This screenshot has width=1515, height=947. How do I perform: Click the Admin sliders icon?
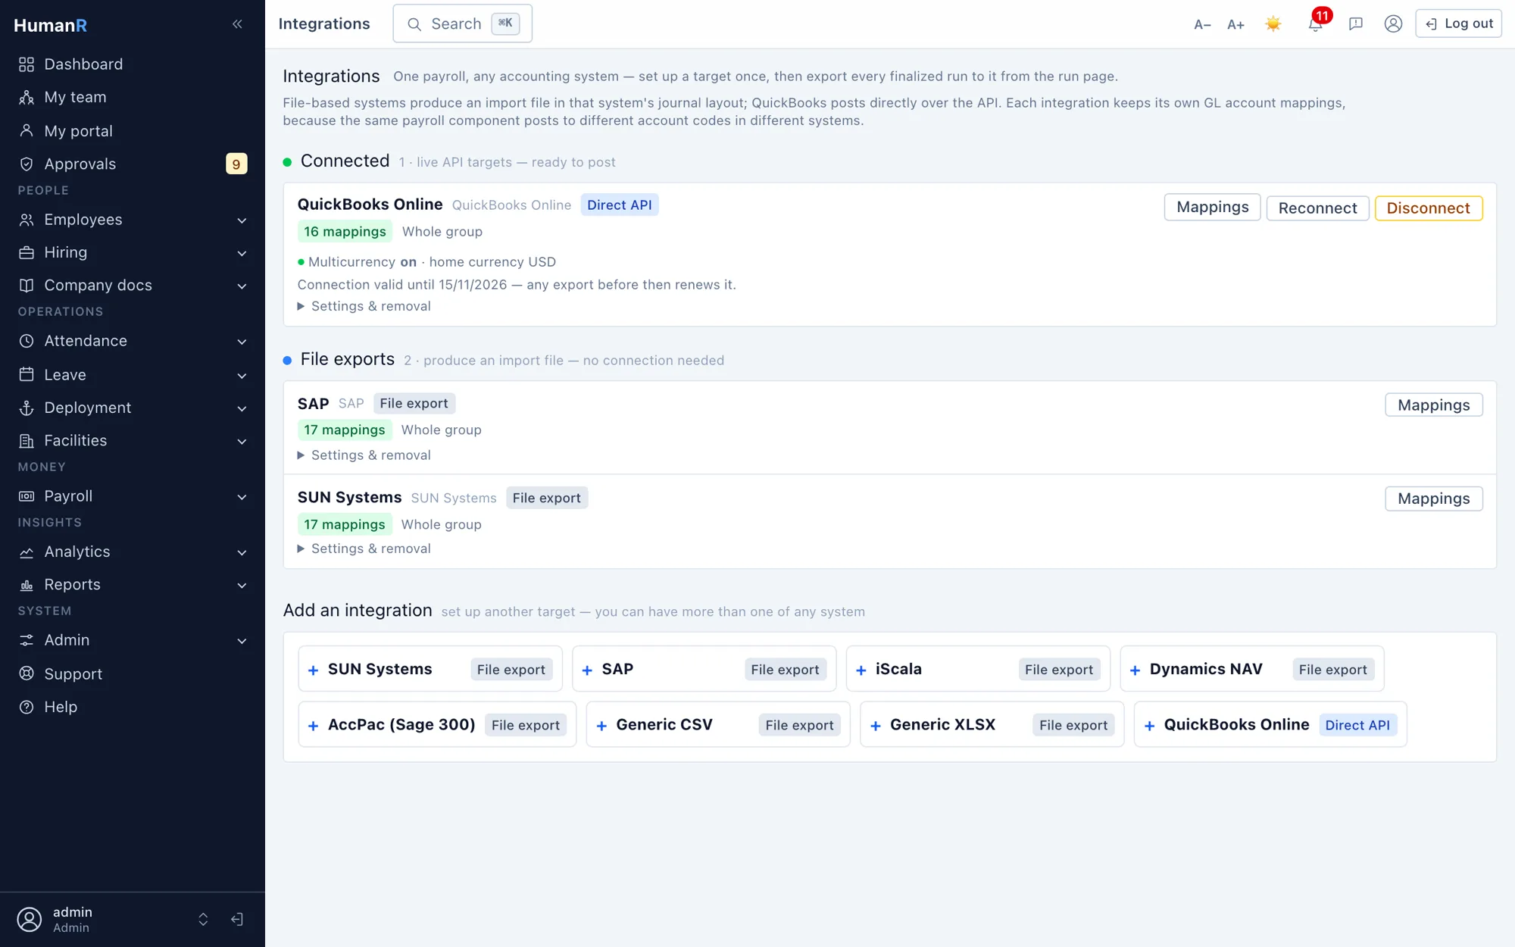pos(27,640)
